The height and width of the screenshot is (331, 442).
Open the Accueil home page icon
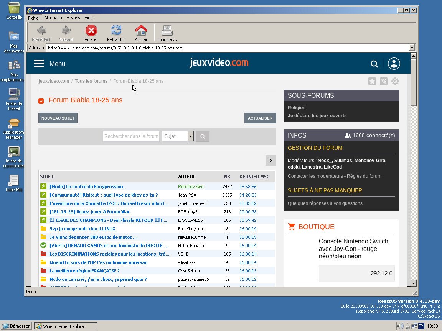pyautogui.click(x=141, y=31)
